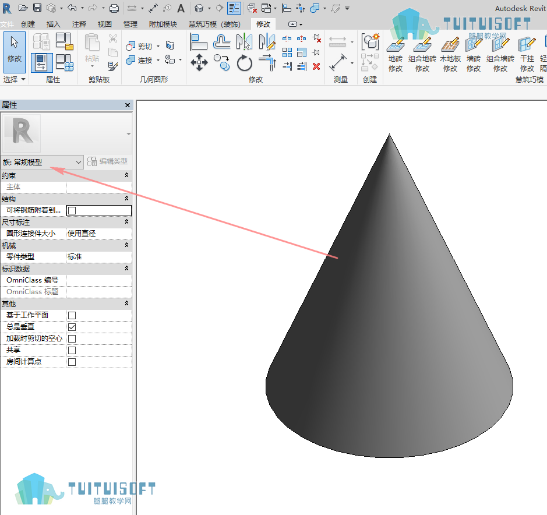Open the 族: 常规模型 dropdown
The height and width of the screenshot is (515, 547).
[42, 162]
